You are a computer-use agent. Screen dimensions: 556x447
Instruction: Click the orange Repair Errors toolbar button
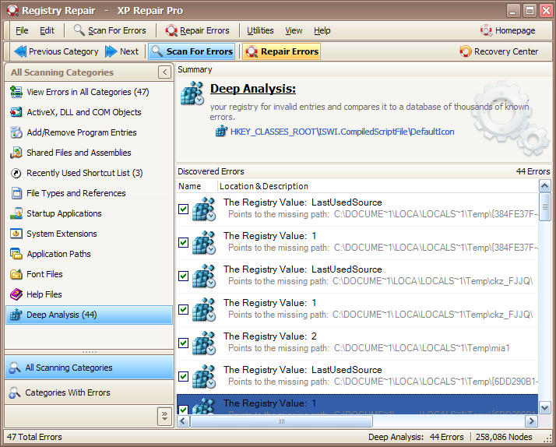(x=282, y=51)
